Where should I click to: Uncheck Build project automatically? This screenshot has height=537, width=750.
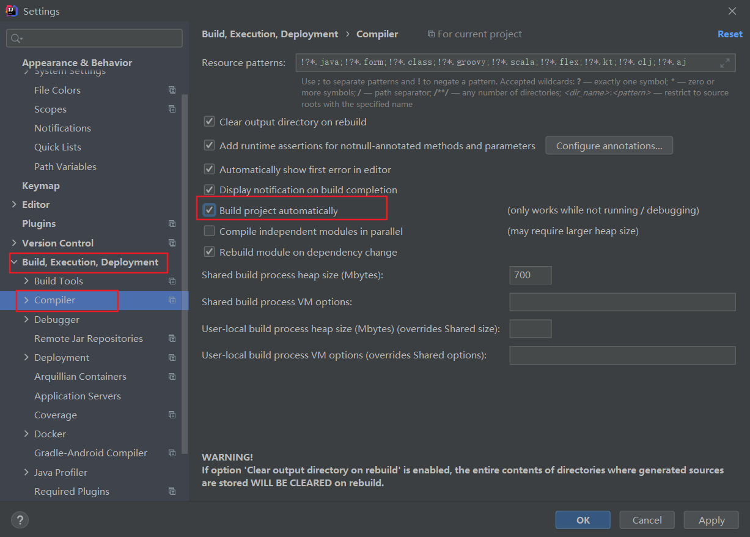[x=209, y=210]
